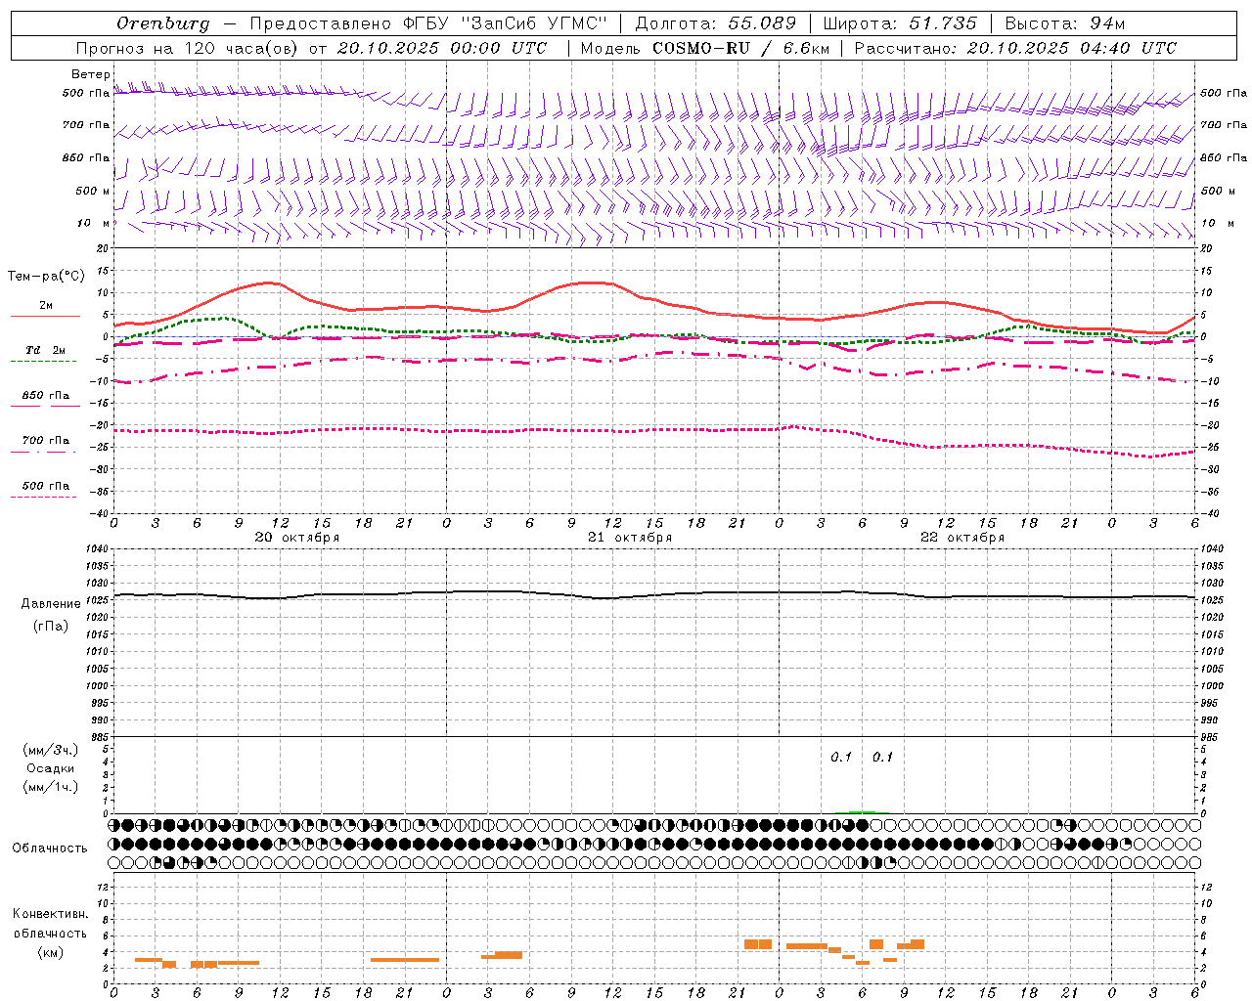1252x1001 pixels.
Task: Click the red "2м" temperature legend entry
Action: (45, 307)
